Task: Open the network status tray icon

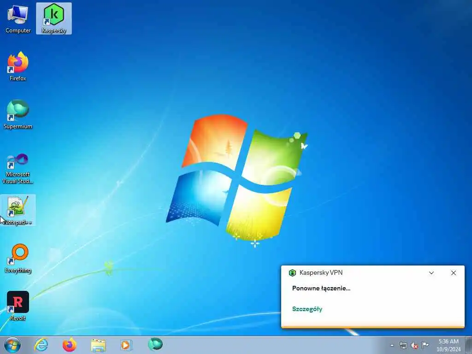Action: (x=403, y=345)
